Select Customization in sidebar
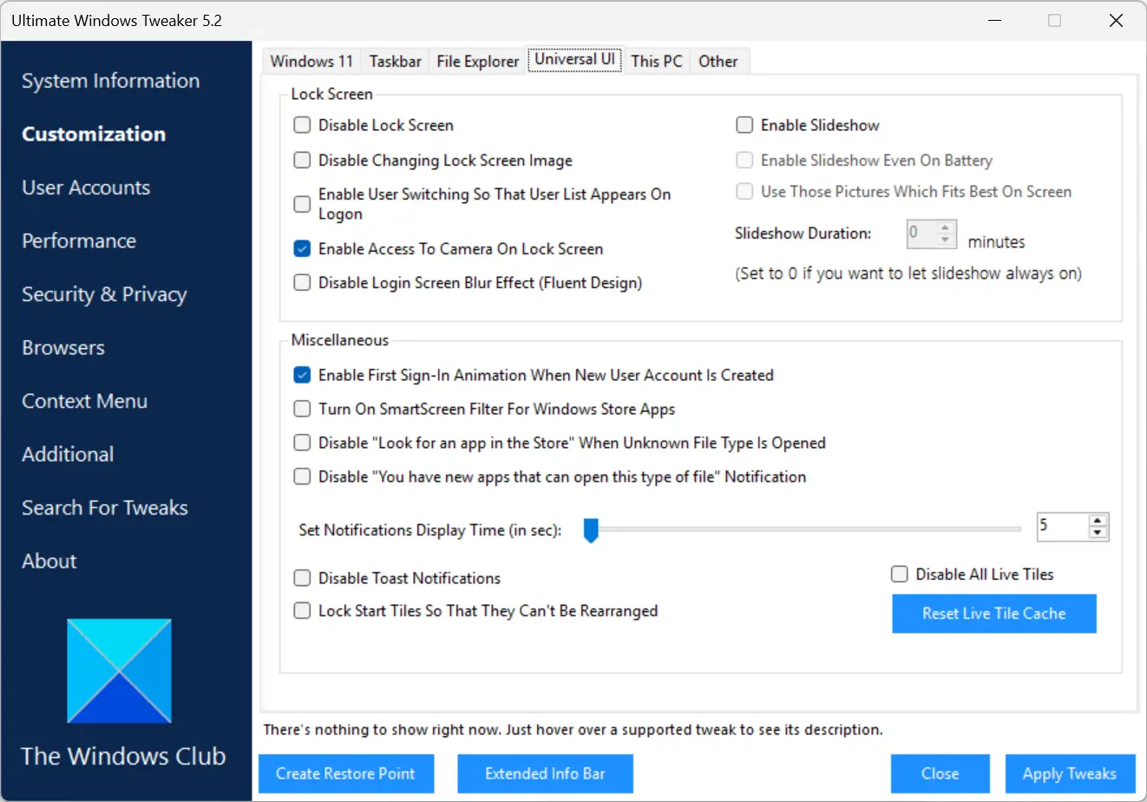Viewport: 1147px width, 802px height. pos(94,134)
